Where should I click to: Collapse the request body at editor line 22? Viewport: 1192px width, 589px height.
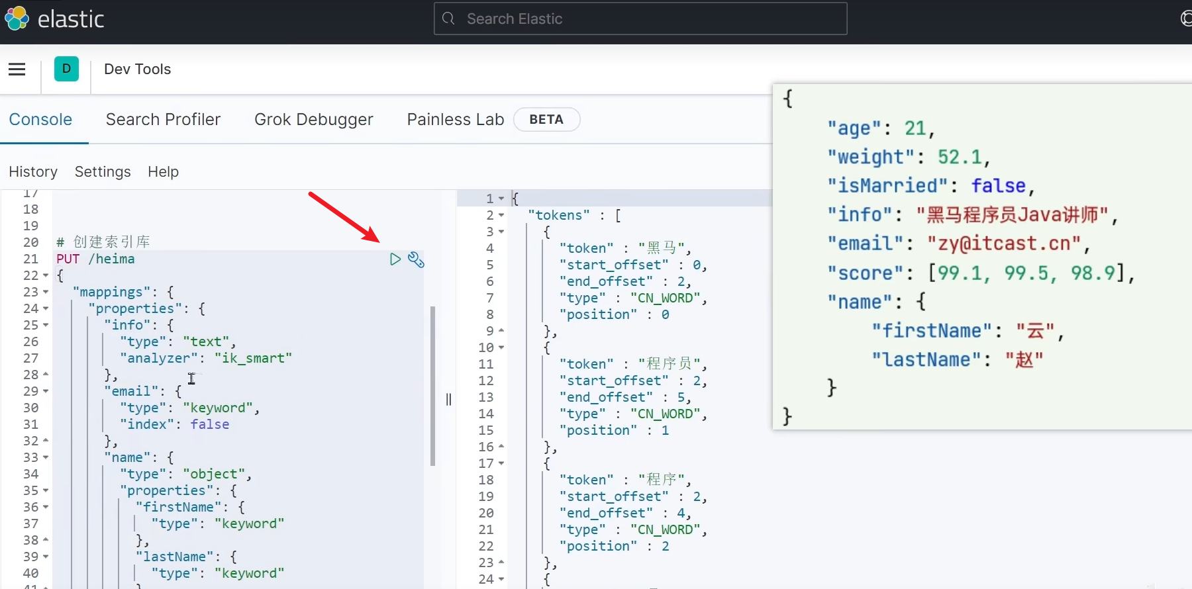click(46, 276)
